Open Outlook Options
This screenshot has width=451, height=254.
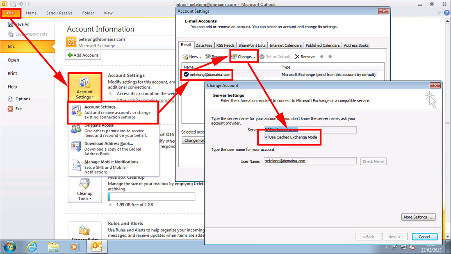(19, 99)
